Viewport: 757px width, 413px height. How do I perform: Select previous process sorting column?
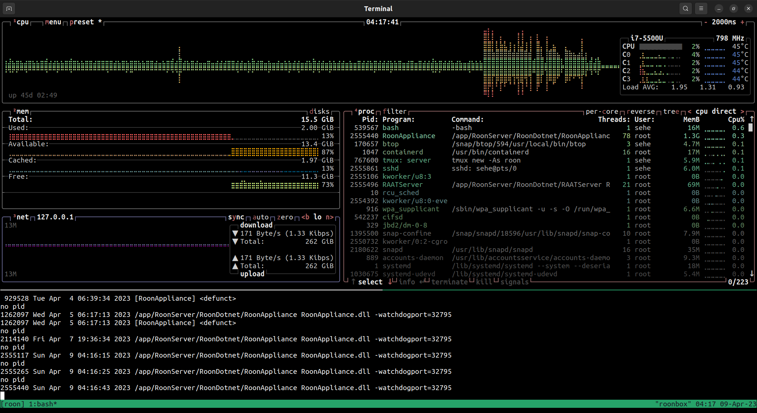pyautogui.click(x=689, y=112)
